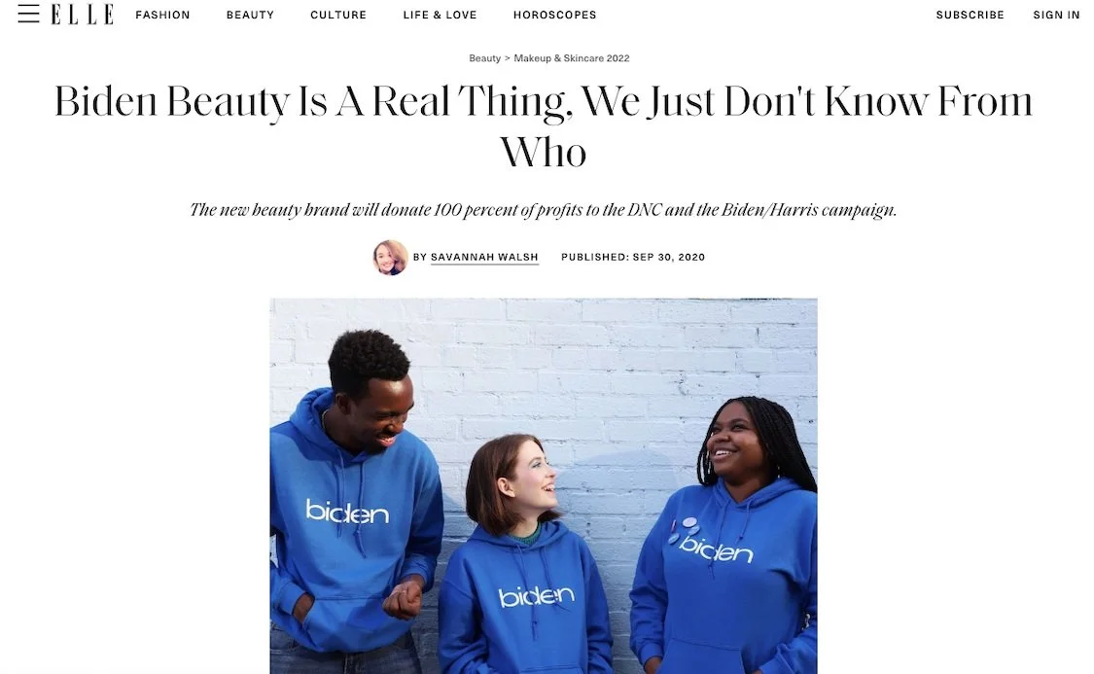
Task: Click the Biden Beauty headline
Action: [x=544, y=126]
